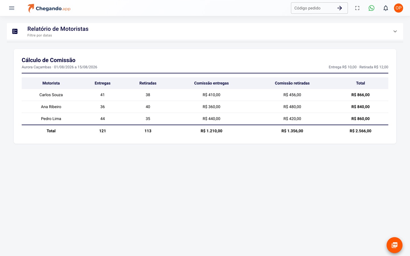Screen dimensions: 410x256
Task: Click total deliveries count 121
Action: [x=102, y=131]
